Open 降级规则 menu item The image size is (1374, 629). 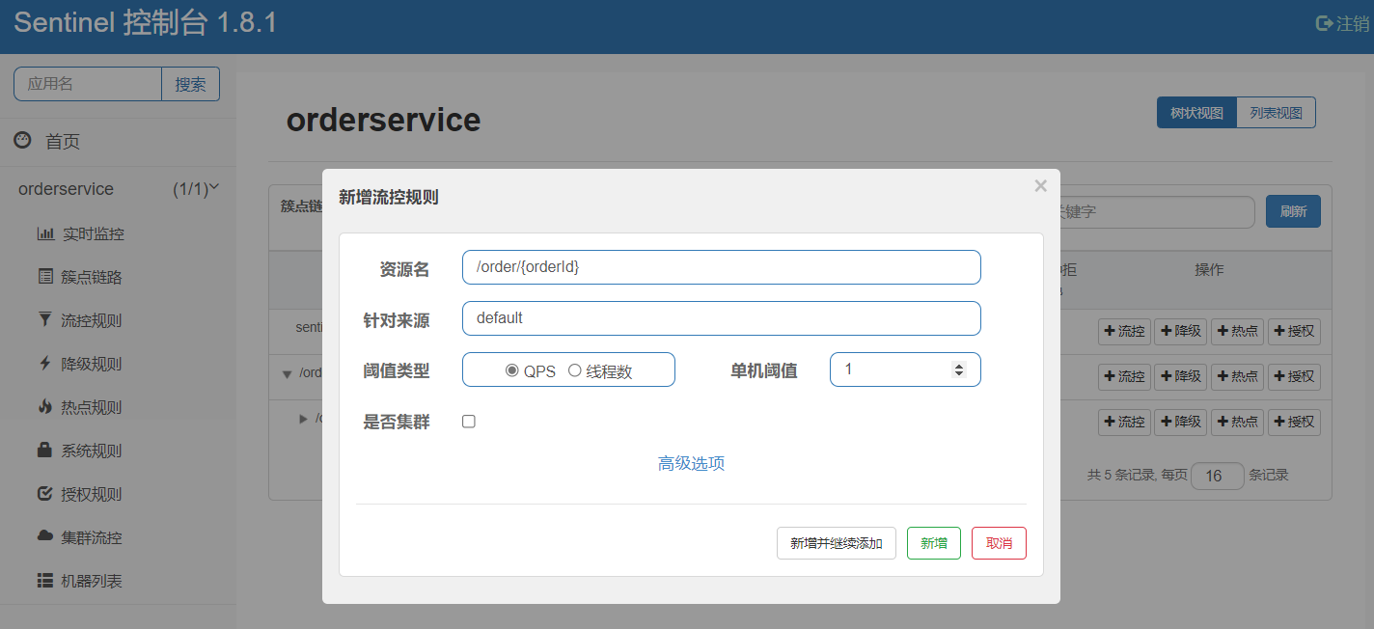(92, 364)
